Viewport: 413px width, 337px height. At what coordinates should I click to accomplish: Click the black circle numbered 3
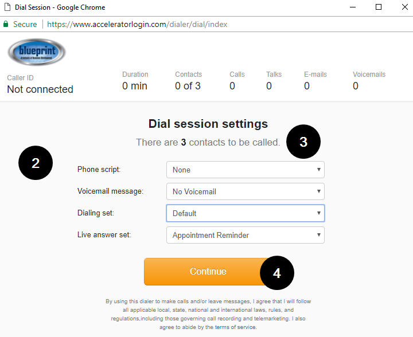coord(303,142)
